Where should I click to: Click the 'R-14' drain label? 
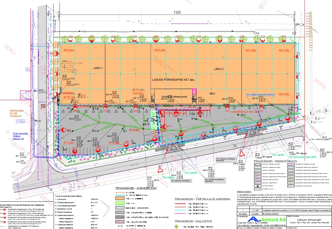tap(180, 119)
